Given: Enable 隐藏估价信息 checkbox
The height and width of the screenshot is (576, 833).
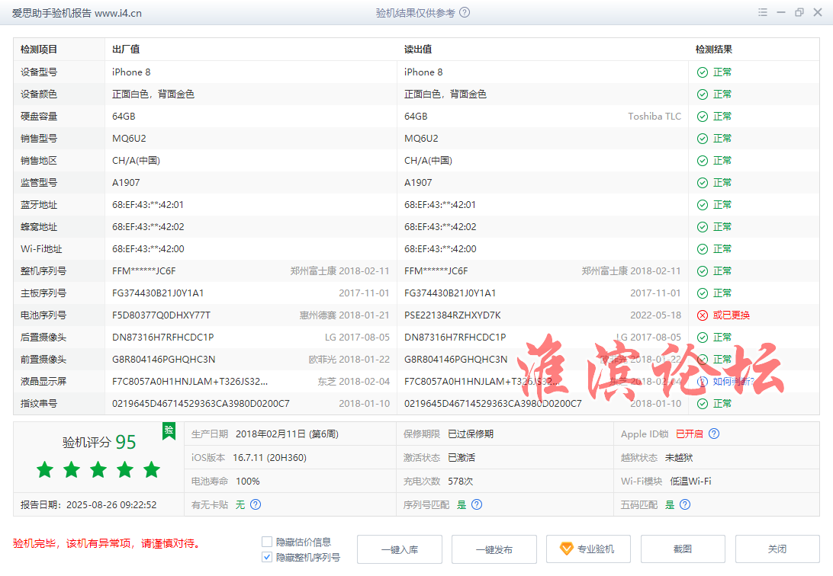Looking at the screenshot, I should coord(267,542).
